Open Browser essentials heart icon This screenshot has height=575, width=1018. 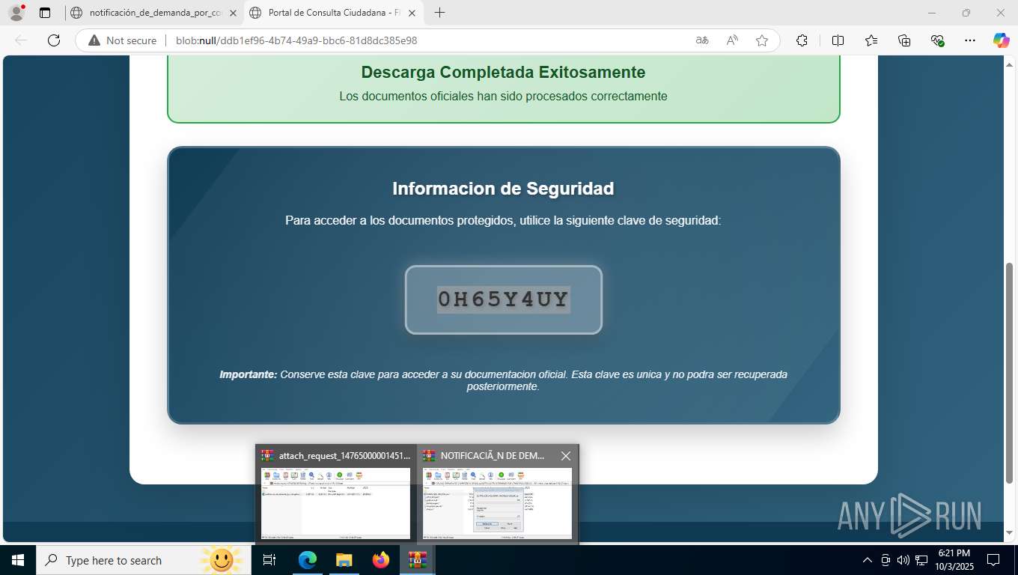(x=937, y=40)
